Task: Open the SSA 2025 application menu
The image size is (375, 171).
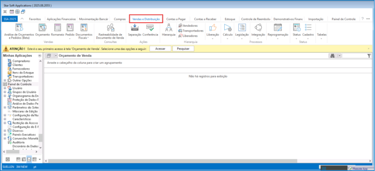Action: pos(10,19)
